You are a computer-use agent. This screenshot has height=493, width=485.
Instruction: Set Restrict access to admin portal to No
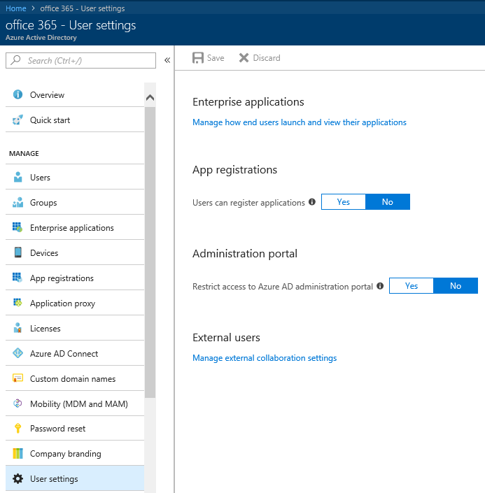pos(456,286)
